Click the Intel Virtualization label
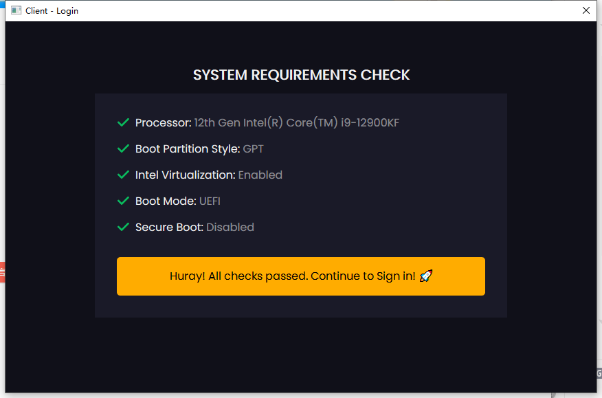This screenshot has height=398, width=602. coord(185,175)
